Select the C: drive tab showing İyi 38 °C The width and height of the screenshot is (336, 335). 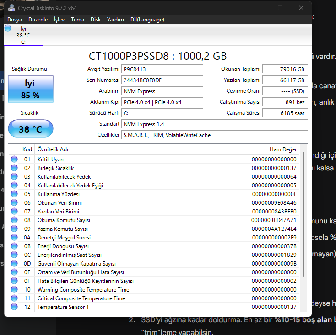(x=23, y=35)
